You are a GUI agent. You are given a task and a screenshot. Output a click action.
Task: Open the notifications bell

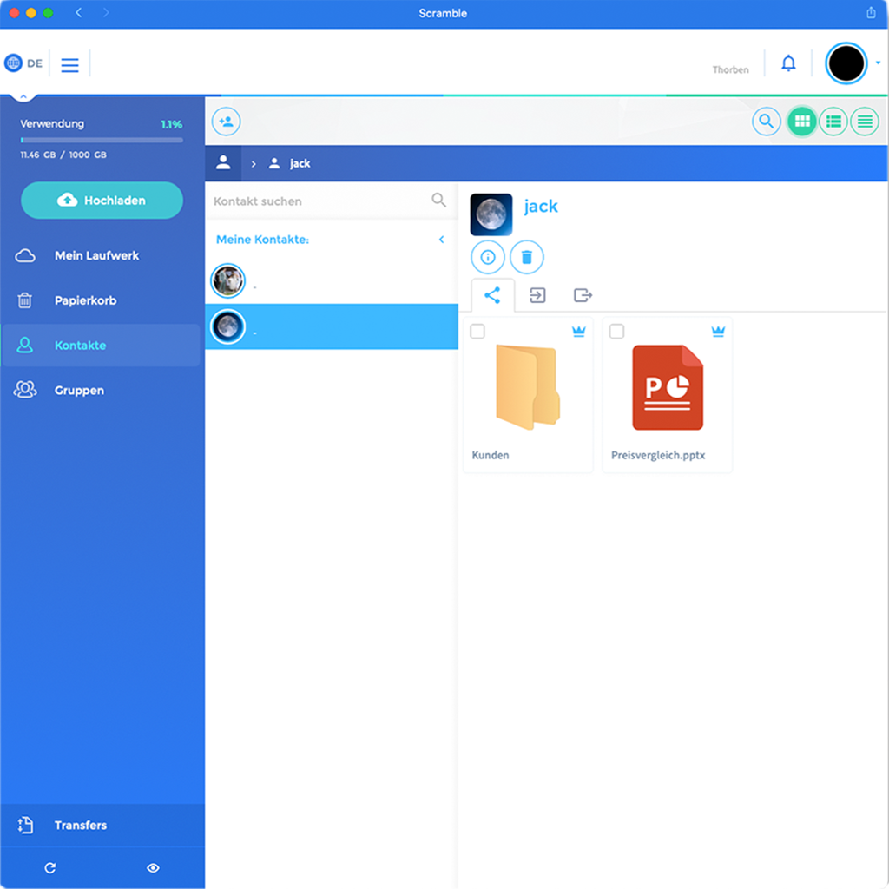(x=788, y=63)
